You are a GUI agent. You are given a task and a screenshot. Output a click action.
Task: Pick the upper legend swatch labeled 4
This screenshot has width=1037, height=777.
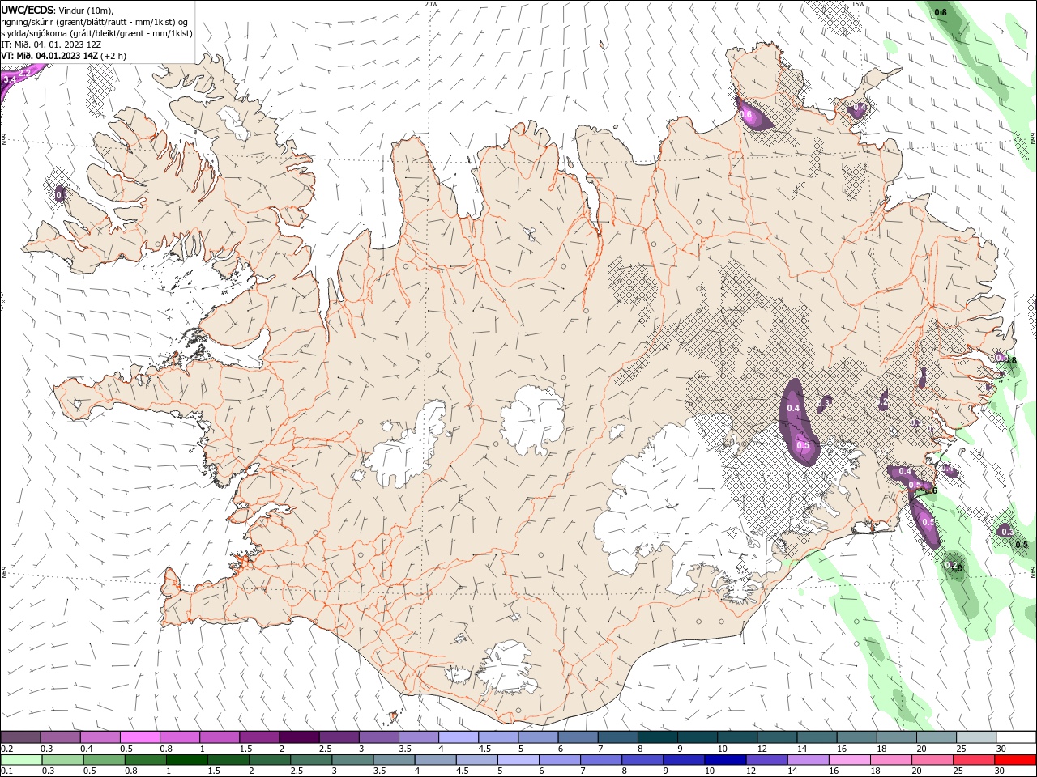(458, 737)
